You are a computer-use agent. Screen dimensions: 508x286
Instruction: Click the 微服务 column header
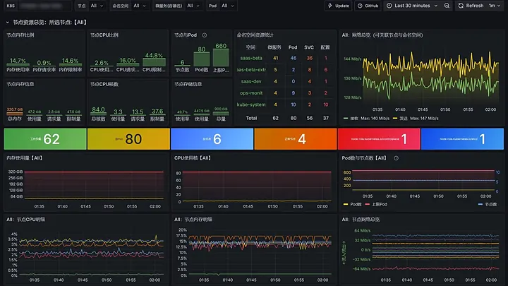pyautogui.click(x=274, y=47)
